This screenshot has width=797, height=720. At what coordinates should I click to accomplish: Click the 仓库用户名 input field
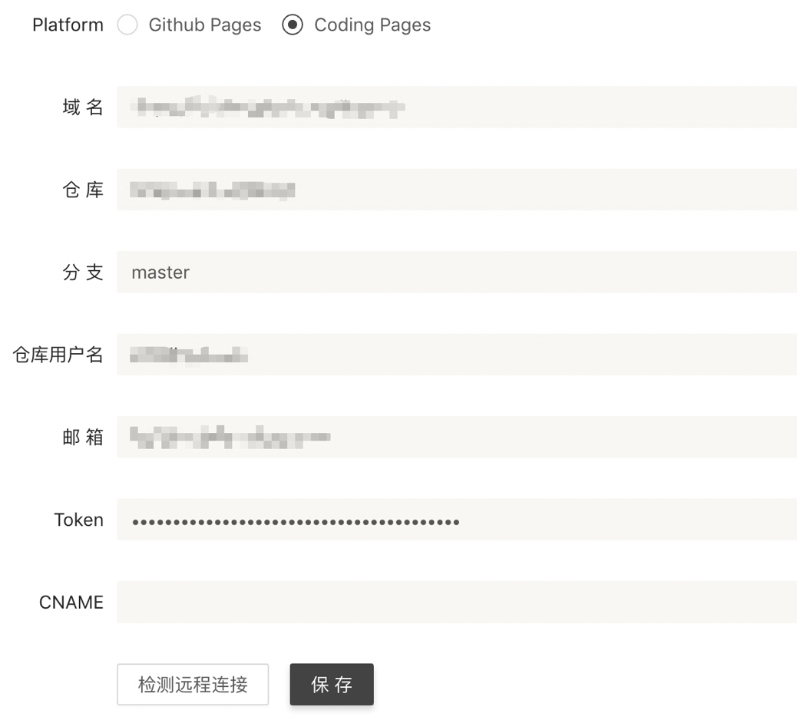(x=456, y=355)
